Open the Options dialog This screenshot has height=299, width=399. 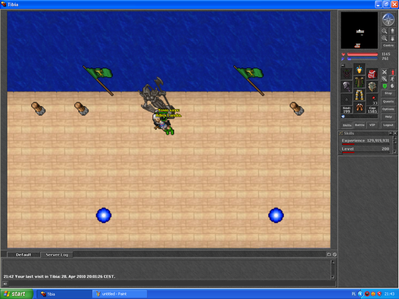(x=388, y=109)
